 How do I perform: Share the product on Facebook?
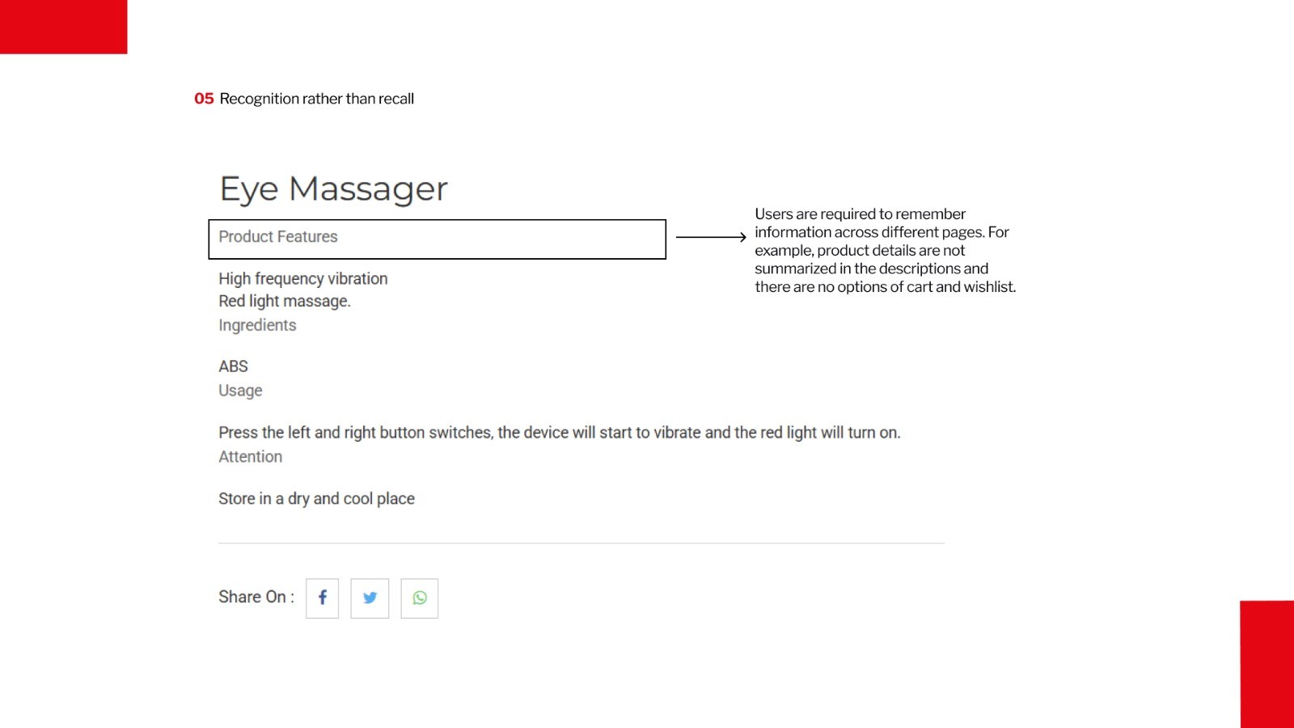[322, 599]
